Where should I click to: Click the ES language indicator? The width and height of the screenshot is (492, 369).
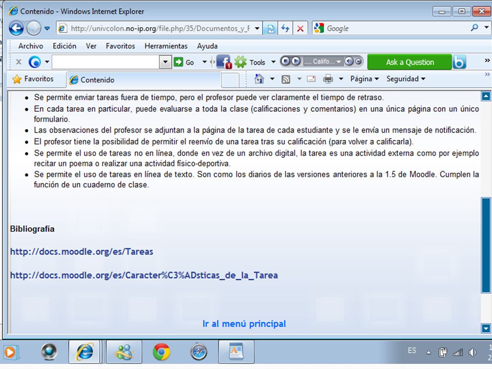point(412,351)
